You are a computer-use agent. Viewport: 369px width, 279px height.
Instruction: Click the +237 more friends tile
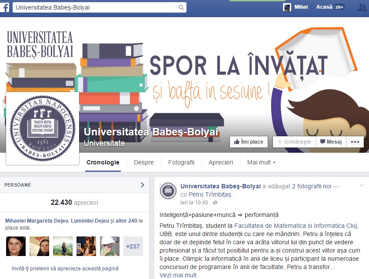pyautogui.click(x=133, y=246)
